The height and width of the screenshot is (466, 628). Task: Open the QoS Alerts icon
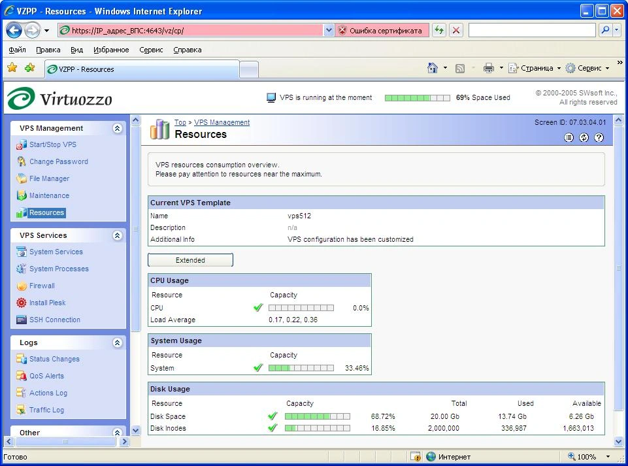pyautogui.click(x=21, y=376)
